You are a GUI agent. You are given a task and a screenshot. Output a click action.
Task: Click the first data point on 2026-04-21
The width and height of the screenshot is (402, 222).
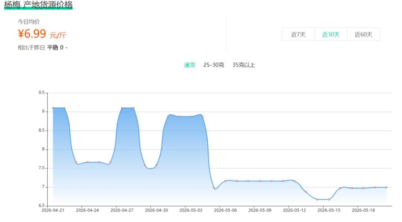coord(53,108)
